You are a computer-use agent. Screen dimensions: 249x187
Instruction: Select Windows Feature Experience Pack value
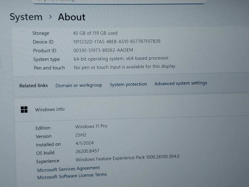[128, 158]
